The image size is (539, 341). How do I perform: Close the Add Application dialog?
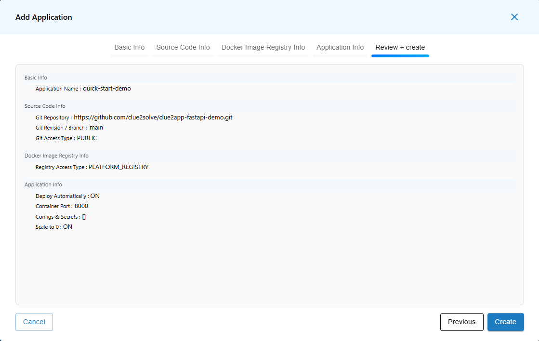coord(514,17)
